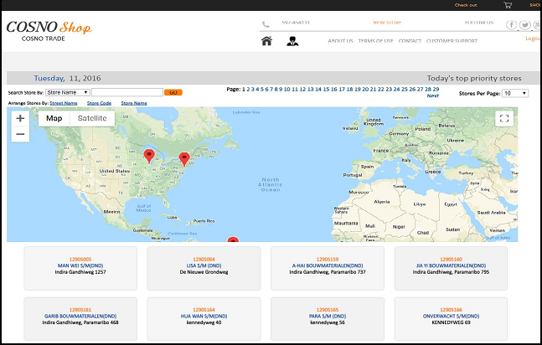
Task: Open the About Us menu item
Action: click(x=340, y=41)
